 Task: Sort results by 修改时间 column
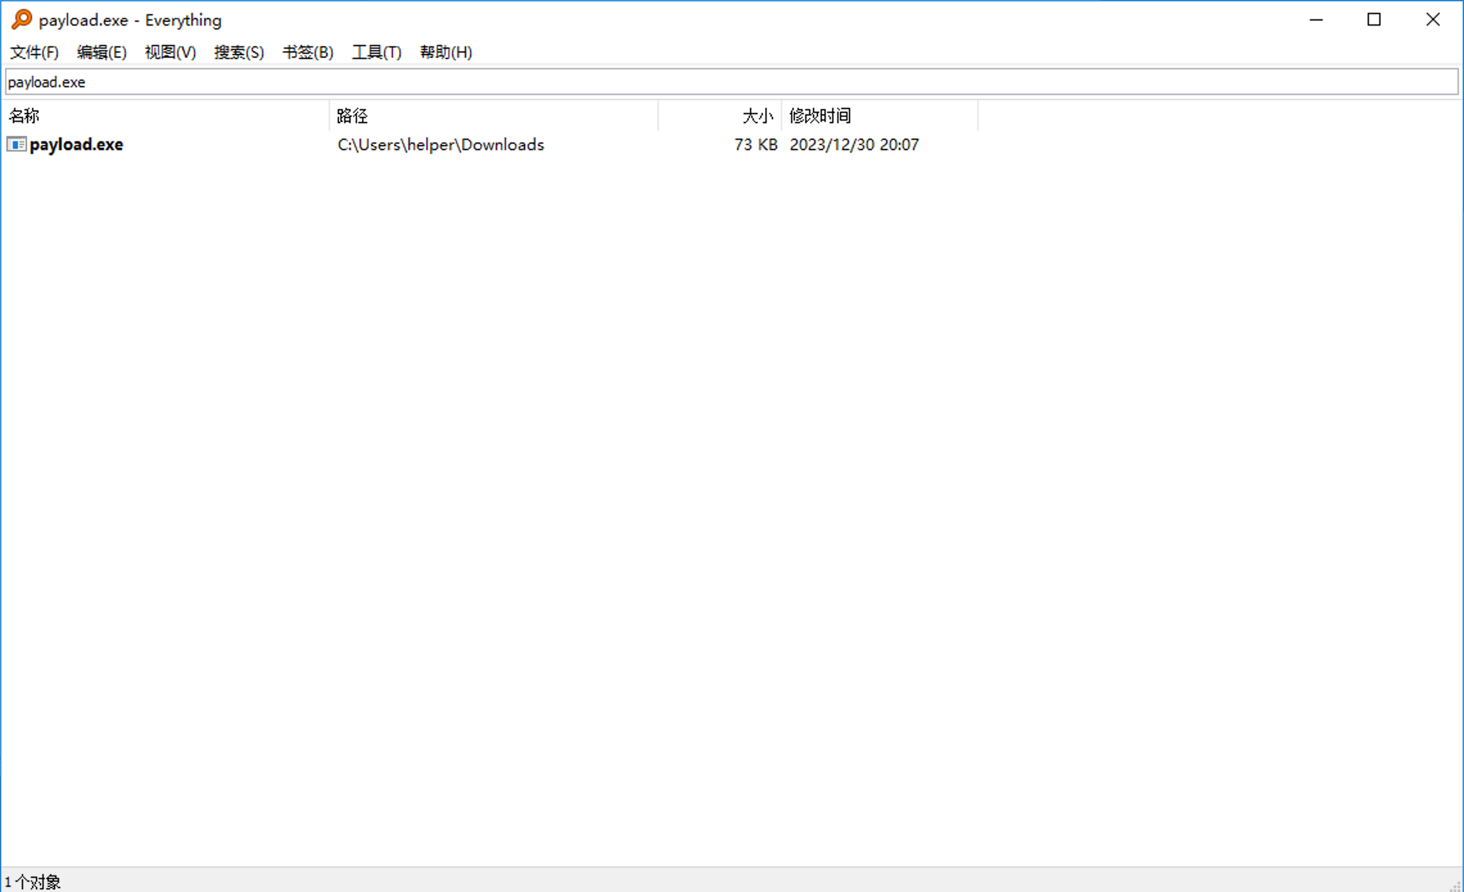pyautogui.click(x=819, y=116)
